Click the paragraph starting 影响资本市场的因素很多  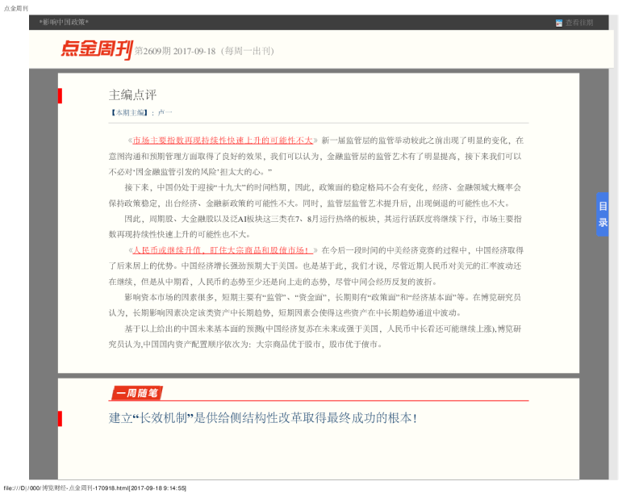pos(315,305)
